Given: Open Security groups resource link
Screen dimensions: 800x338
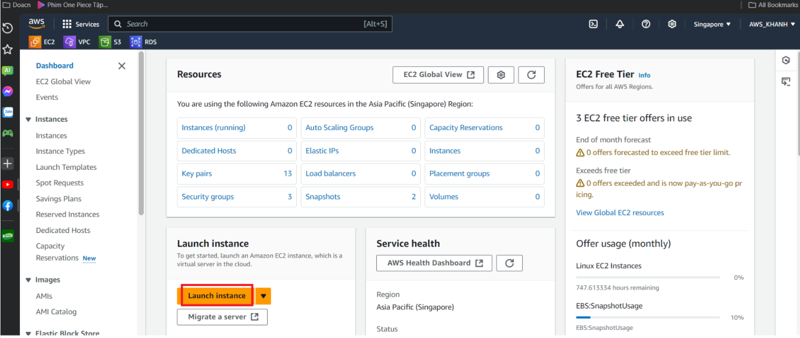Looking at the screenshot, I should [x=208, y=197].
